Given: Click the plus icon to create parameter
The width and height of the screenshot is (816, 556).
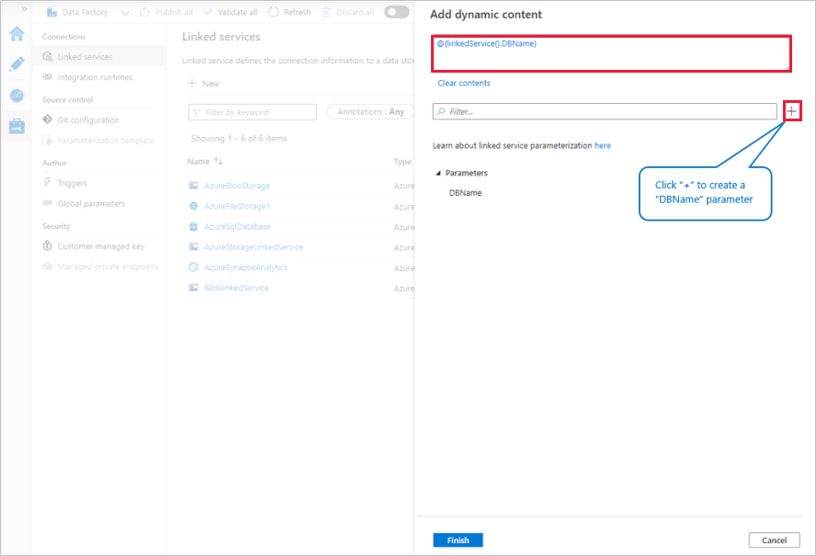Looking at the screenshot, I should [x=793, y=111].
